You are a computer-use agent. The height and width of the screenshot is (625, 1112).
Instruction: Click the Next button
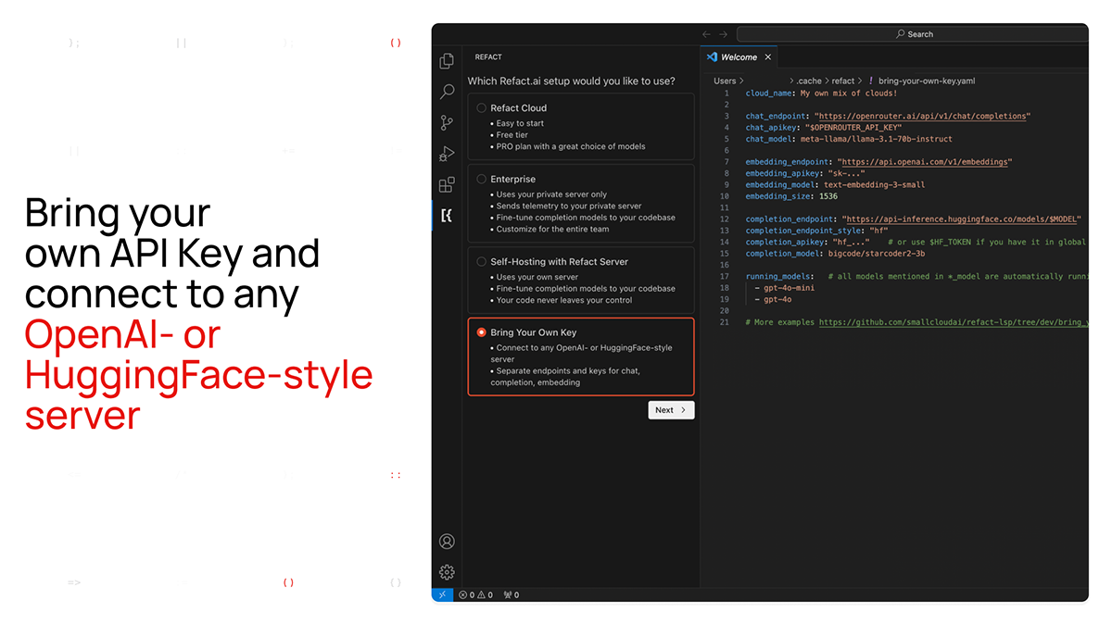pyautogui.click(x=671, y=410)
